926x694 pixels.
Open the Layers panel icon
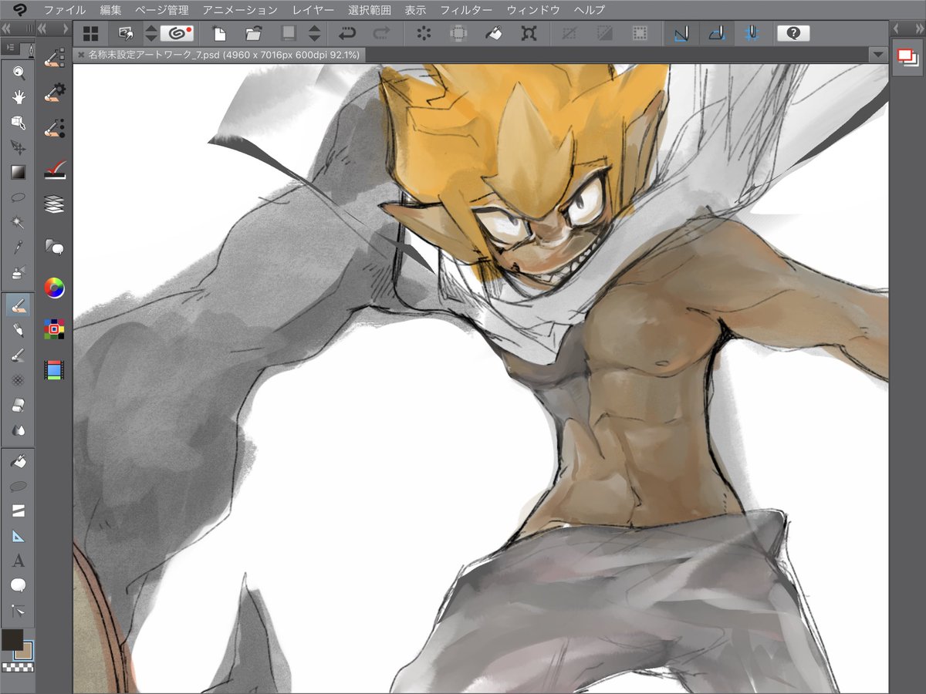[x=54, y=204]
